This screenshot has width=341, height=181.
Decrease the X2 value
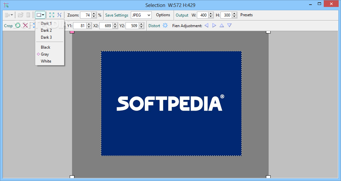pyautogui.click(x=115, y=27)
